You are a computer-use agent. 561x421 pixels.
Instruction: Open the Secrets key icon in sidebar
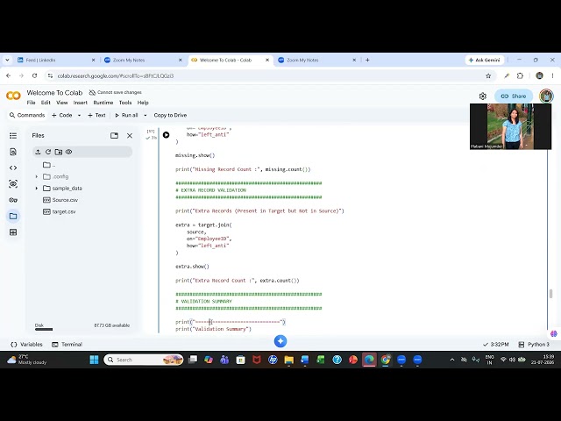(13, 200)
